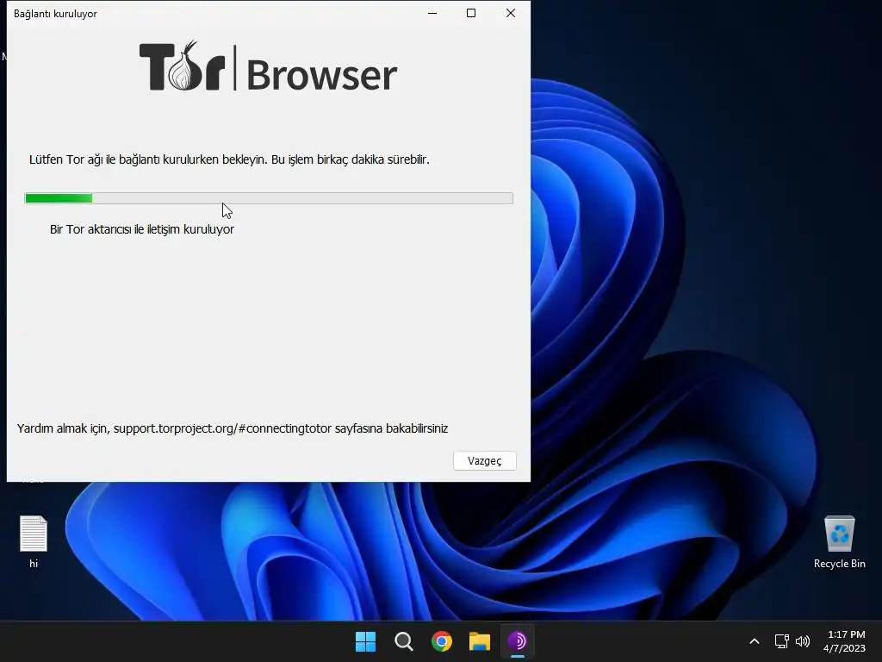This screenshot has width=882, height=662.
Task: Select Tor Browser taskbar icon
Action: pos(518,641)
